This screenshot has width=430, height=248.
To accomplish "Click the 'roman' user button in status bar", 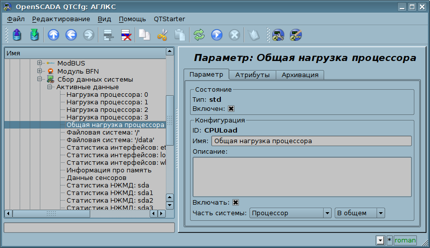I will click(x=405, y=240).
